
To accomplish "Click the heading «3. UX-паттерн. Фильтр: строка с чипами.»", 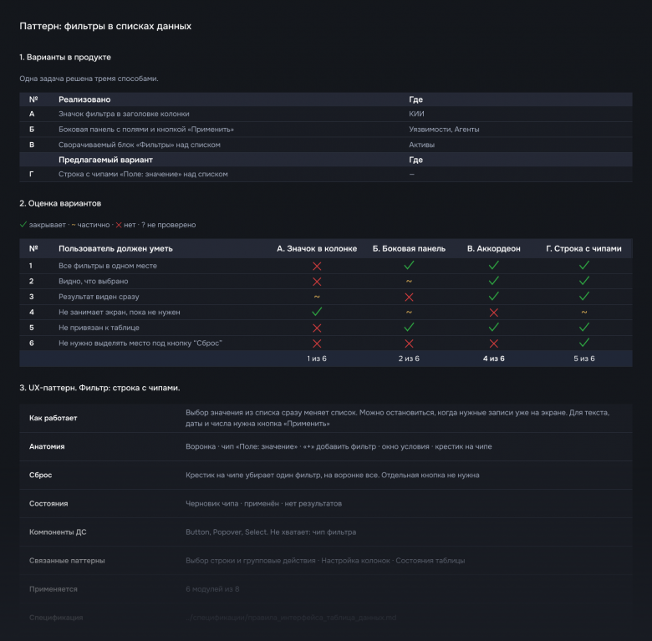I will click(99, 388).
